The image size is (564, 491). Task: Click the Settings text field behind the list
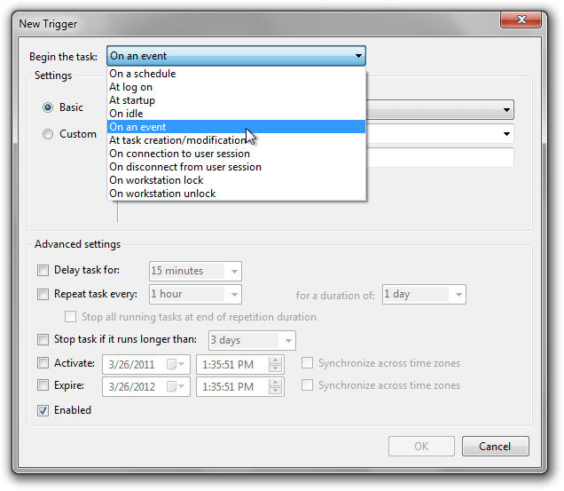click(x=440, y=157)
